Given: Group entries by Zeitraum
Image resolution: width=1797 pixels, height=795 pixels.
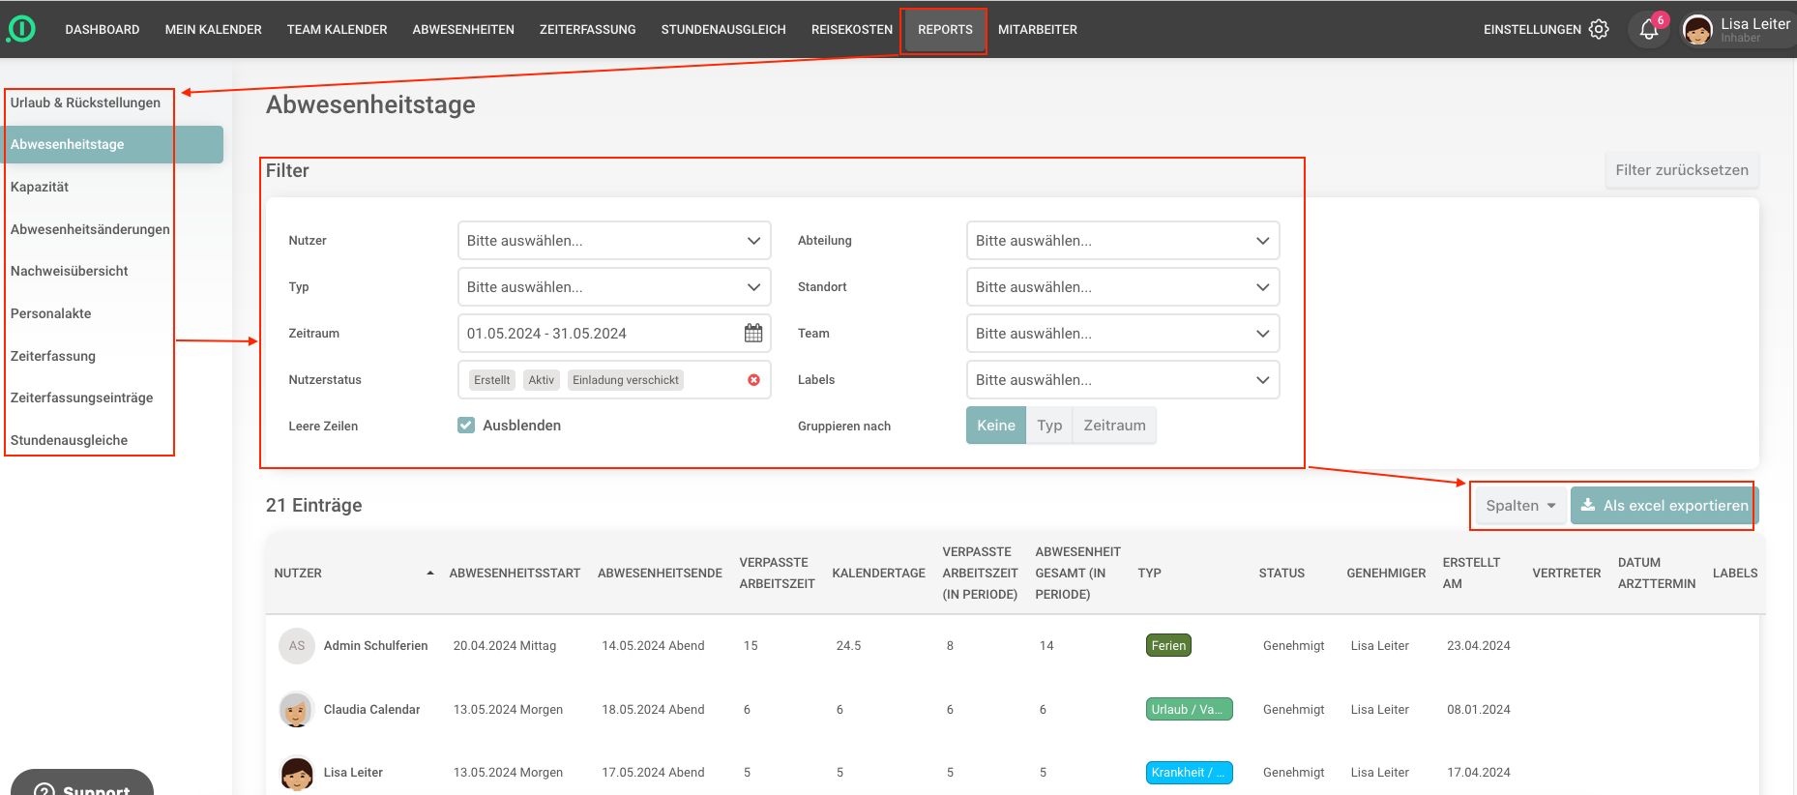Looking at the screenshot, I should 1114,426.
